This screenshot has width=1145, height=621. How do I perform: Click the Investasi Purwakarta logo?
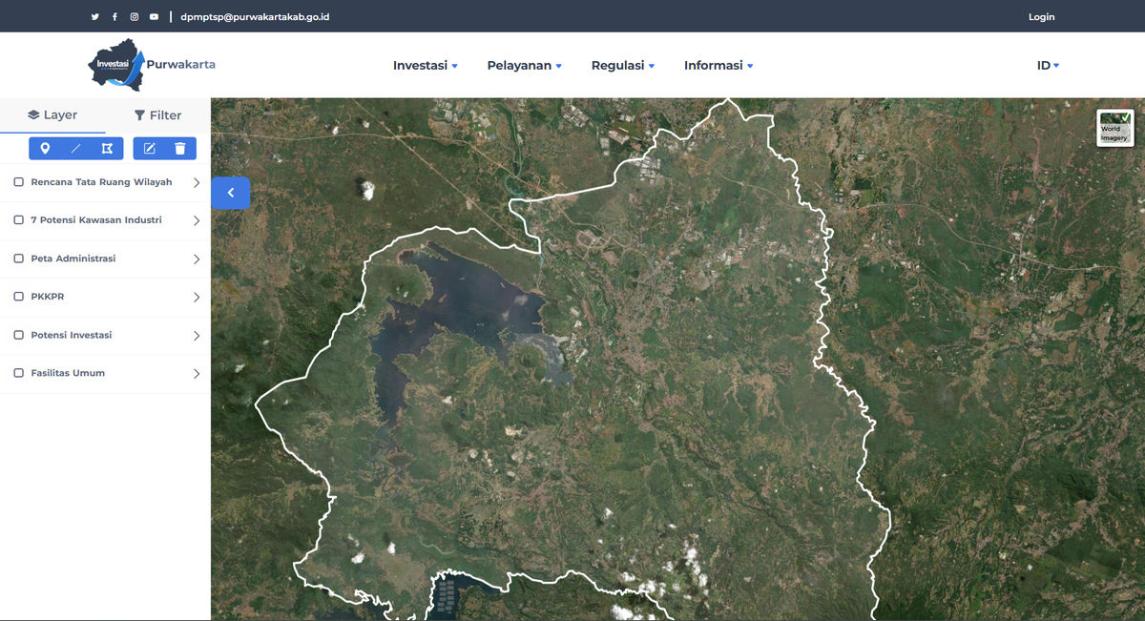tap(152, 65)
